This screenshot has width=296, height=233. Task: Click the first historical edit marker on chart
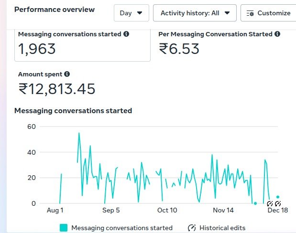(x=270, y=203)
